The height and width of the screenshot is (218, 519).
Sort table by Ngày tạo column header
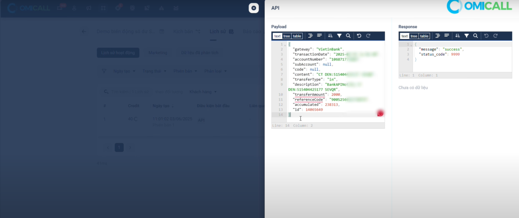(163, 106)
